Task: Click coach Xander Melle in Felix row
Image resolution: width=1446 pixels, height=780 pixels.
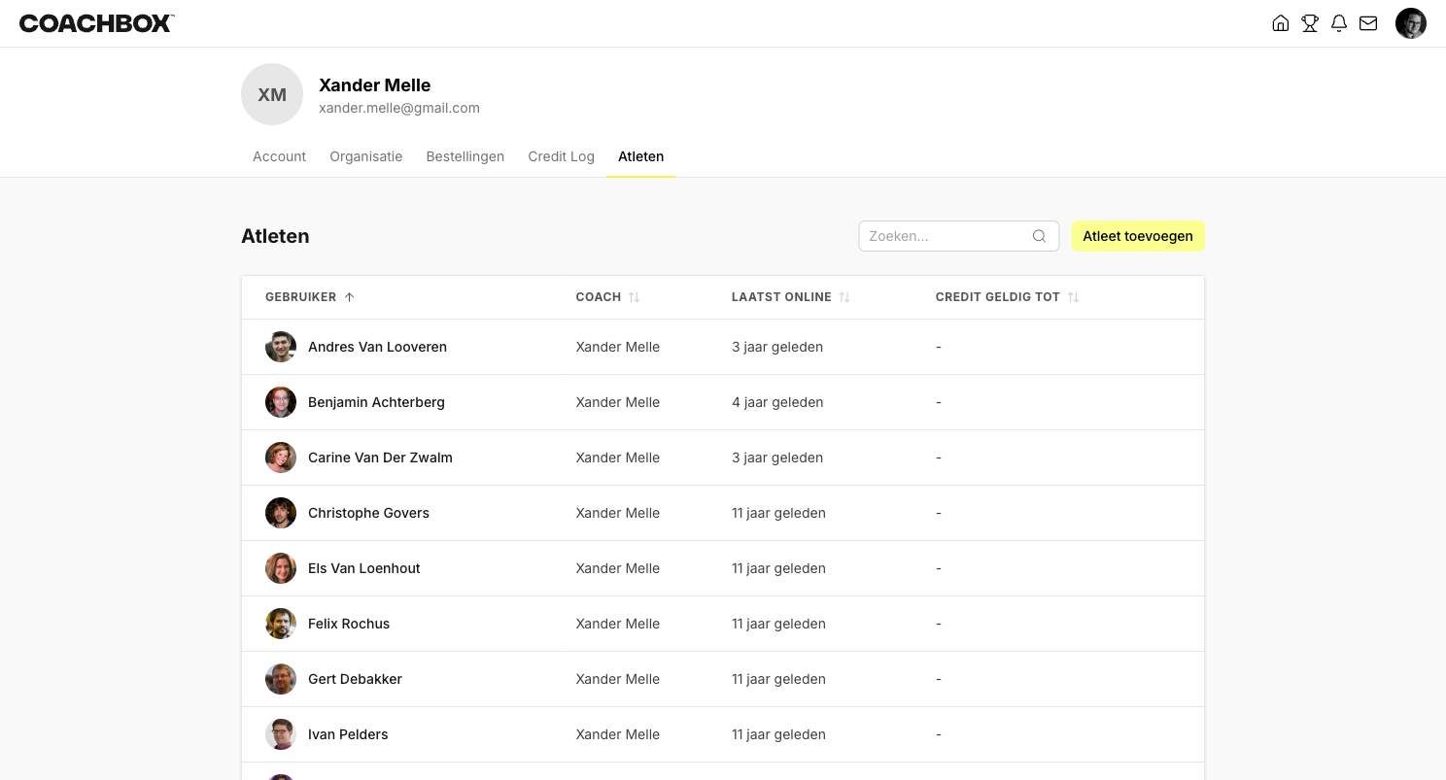Action: (618, 624)
